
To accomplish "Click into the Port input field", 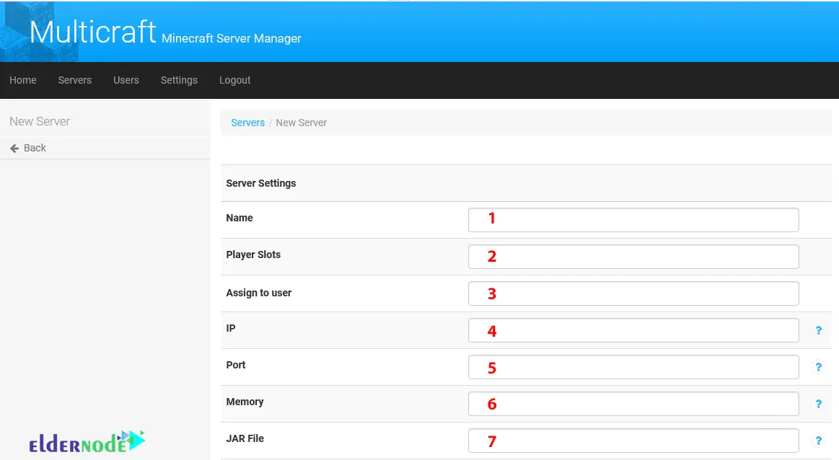I will (x=633, y=367).
